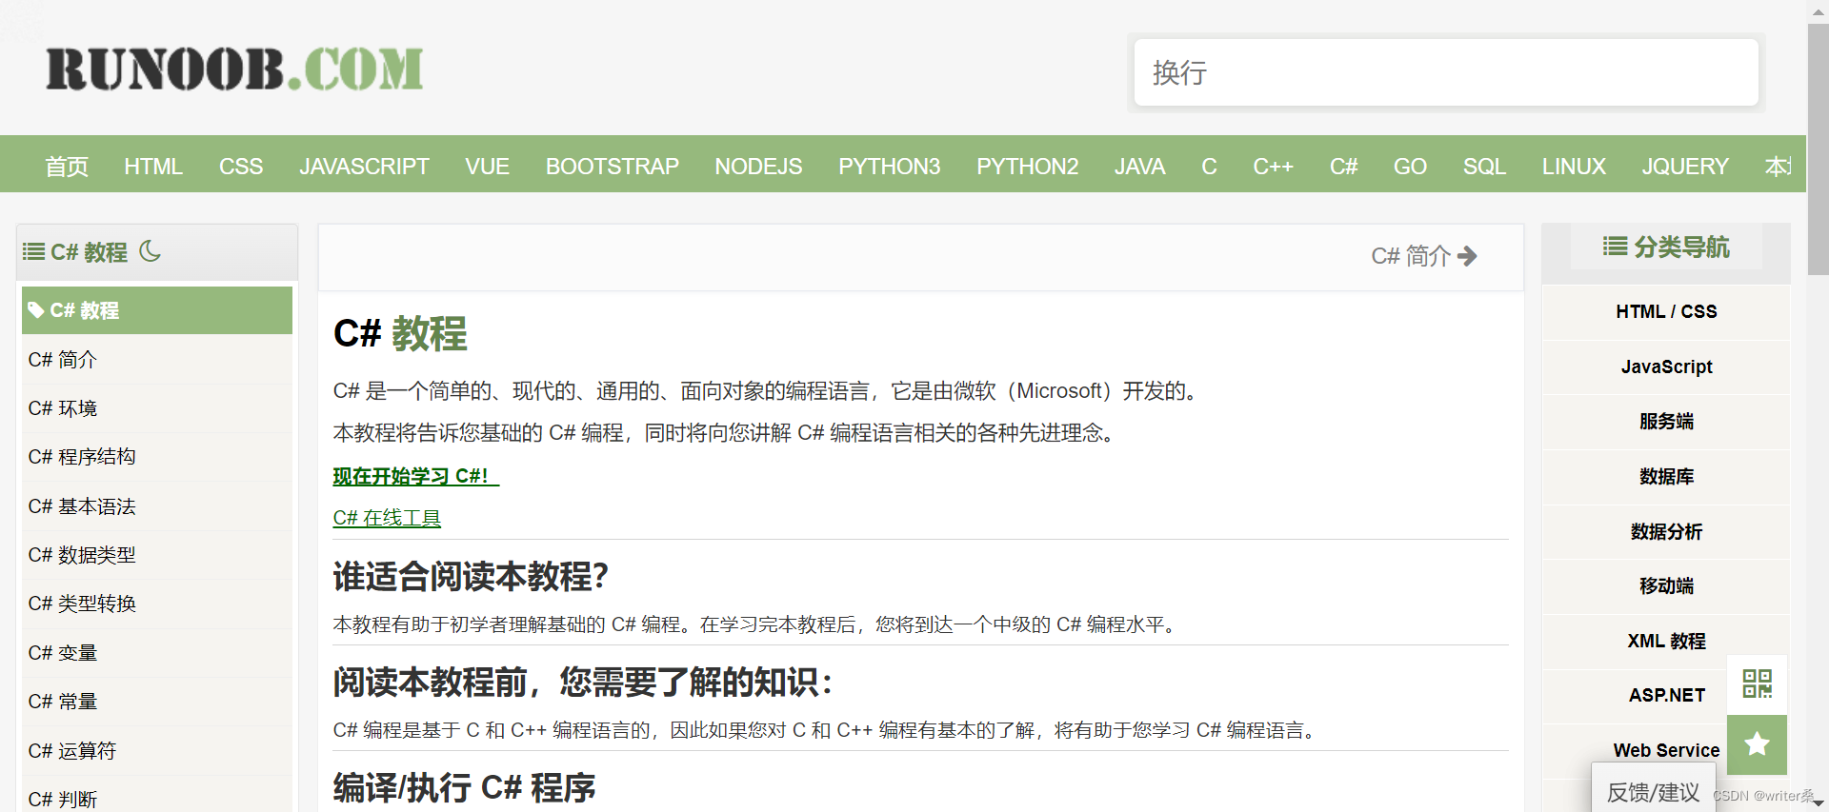Select PYTHON3 in the navigation bar
This screenshot has height=812, width=1829.
pyautogui.click(x=890, y=167)
